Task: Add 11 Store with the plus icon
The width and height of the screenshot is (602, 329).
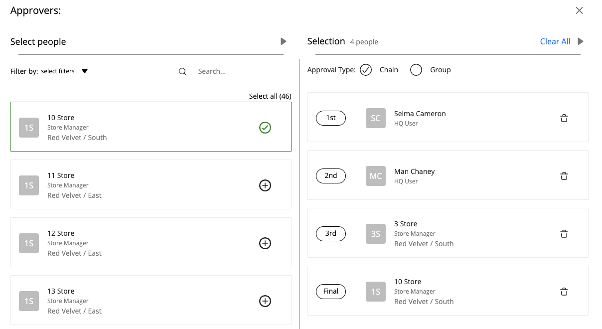Action: pyautogui.click(x=265, y=185)
